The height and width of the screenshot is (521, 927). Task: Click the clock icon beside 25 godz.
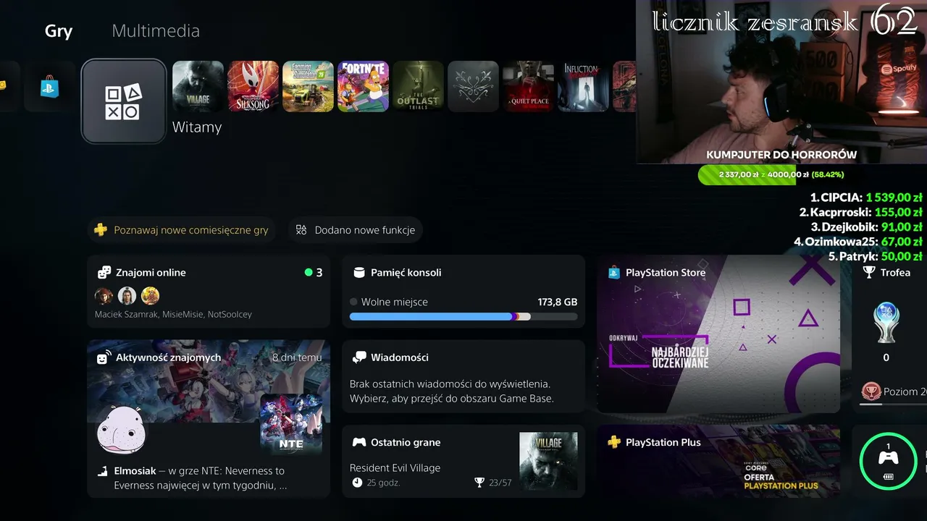(357, 483)
